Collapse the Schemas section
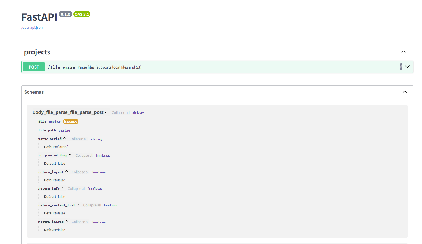Screen dimensions: 422x244 coord(405,92)
